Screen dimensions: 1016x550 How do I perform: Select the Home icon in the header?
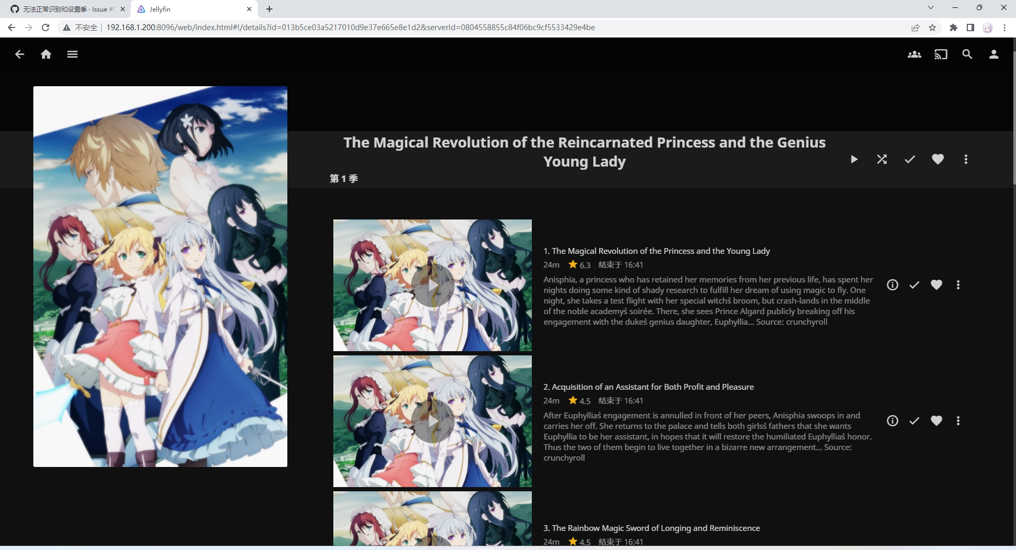click(46, 54)
